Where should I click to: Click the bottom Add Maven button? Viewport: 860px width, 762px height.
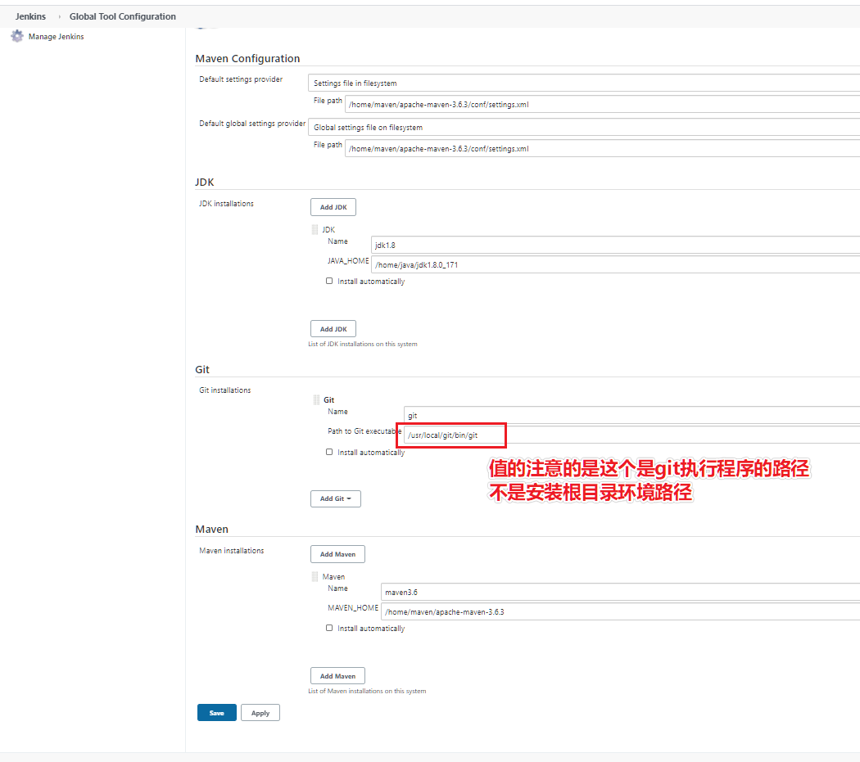337,676
